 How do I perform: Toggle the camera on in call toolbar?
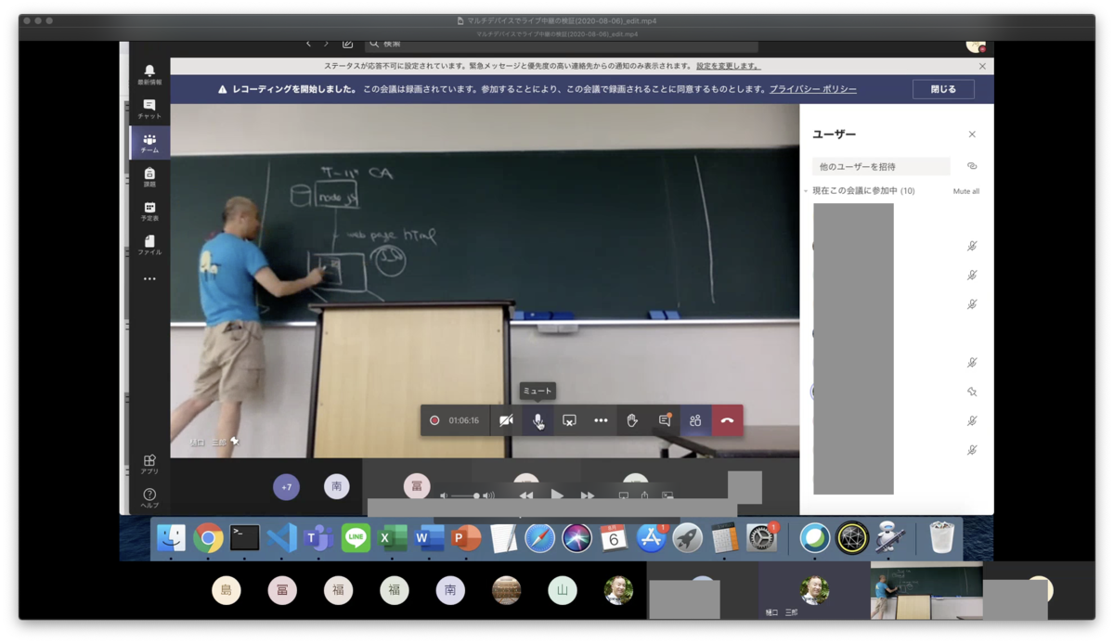pos(506,420)
